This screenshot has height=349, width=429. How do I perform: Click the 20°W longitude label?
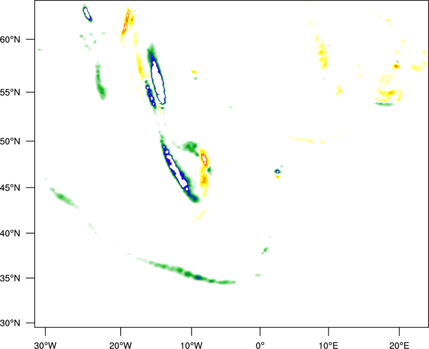point(120,345)
